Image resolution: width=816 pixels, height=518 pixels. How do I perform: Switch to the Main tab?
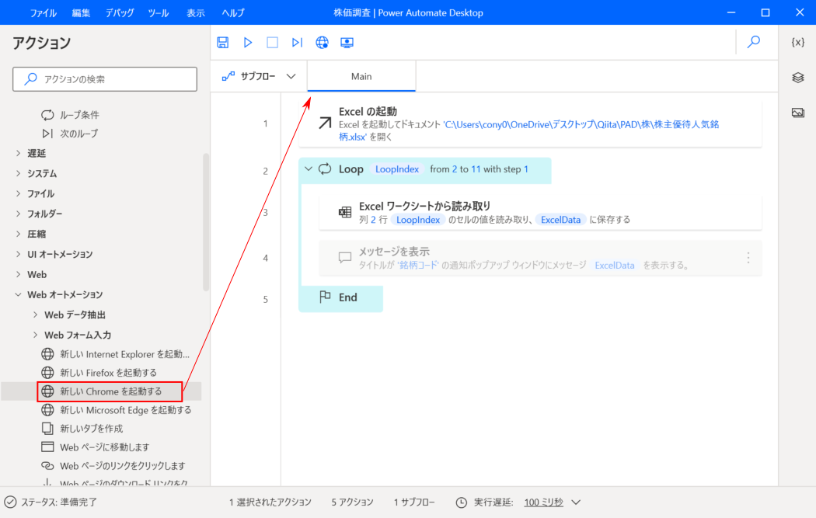coord(361,76)
